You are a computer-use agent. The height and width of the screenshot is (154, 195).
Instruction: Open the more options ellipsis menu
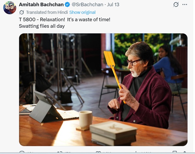(185, 5)
